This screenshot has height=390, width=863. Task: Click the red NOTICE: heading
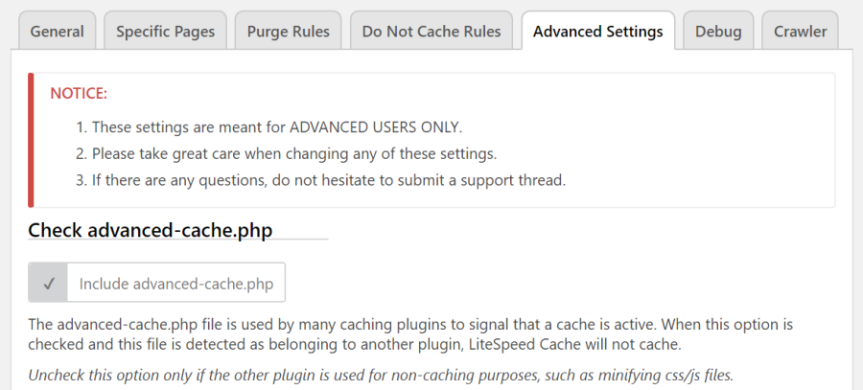[79, 94]
